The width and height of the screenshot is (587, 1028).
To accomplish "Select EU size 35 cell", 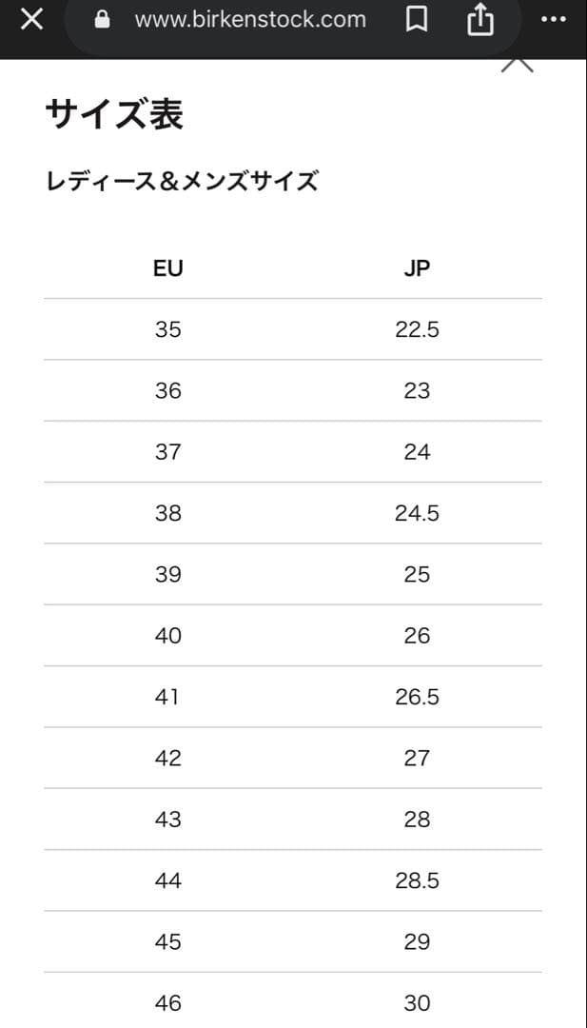I will [x=167, y=329].
